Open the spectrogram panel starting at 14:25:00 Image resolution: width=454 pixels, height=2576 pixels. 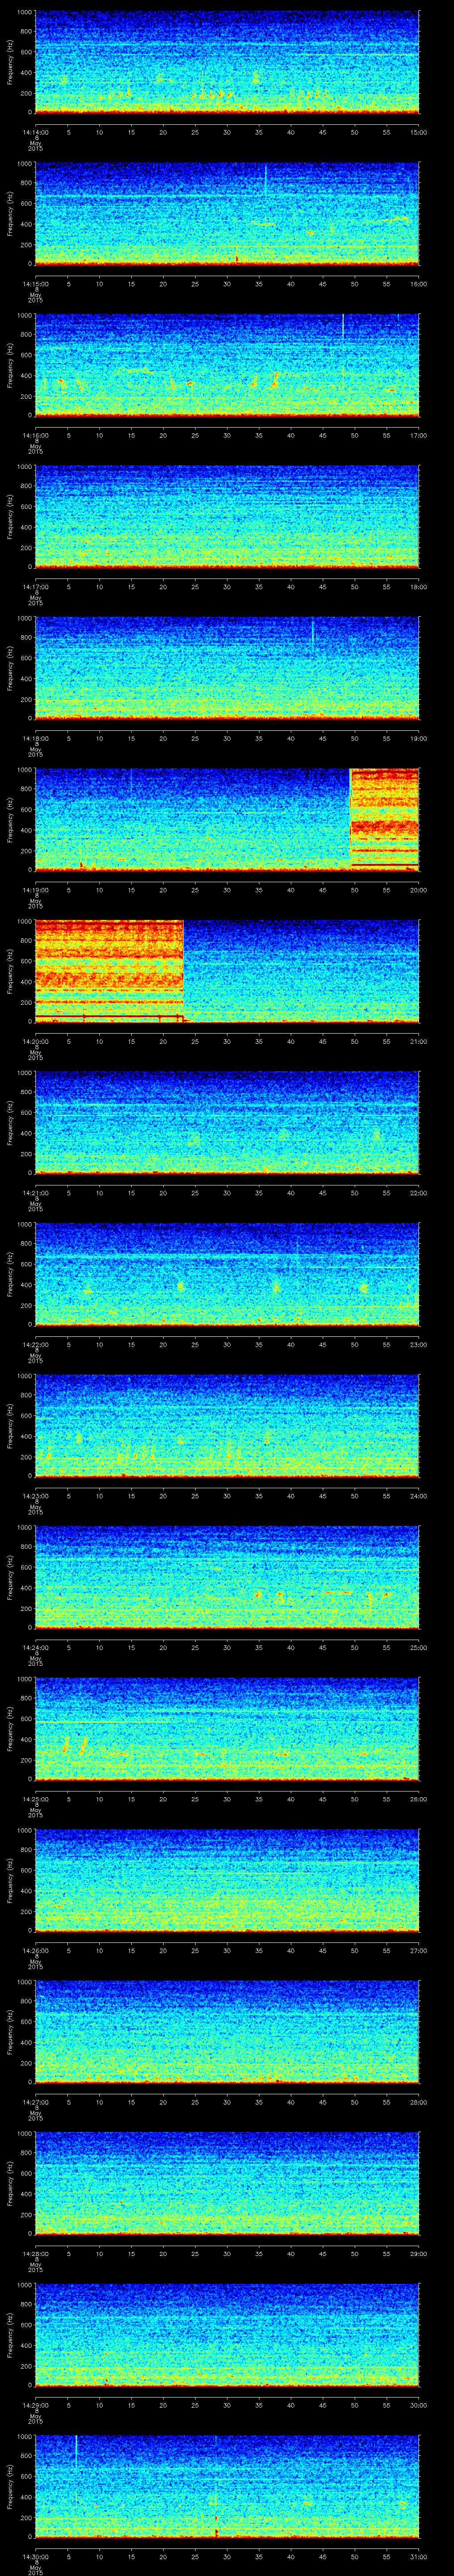[x=227, y=1728]
